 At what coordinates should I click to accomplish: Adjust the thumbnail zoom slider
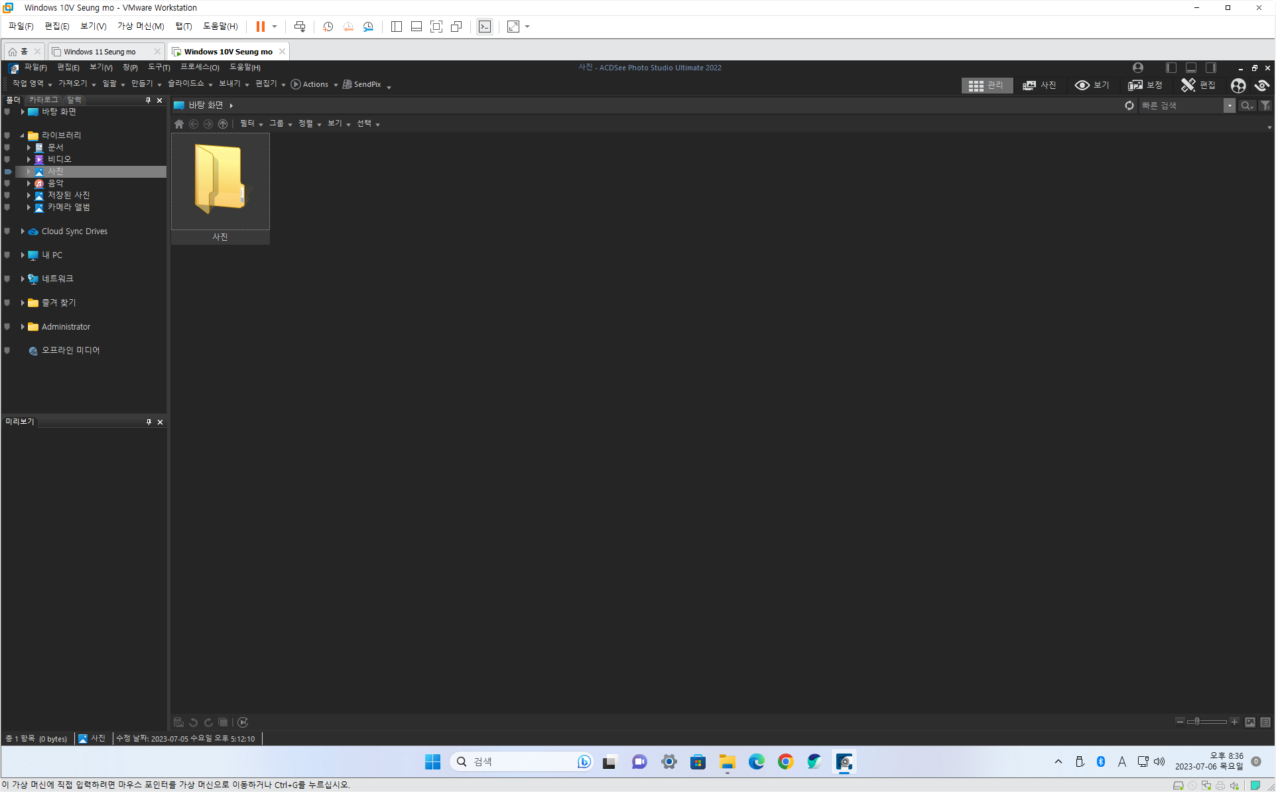[x=1197, y=722]
